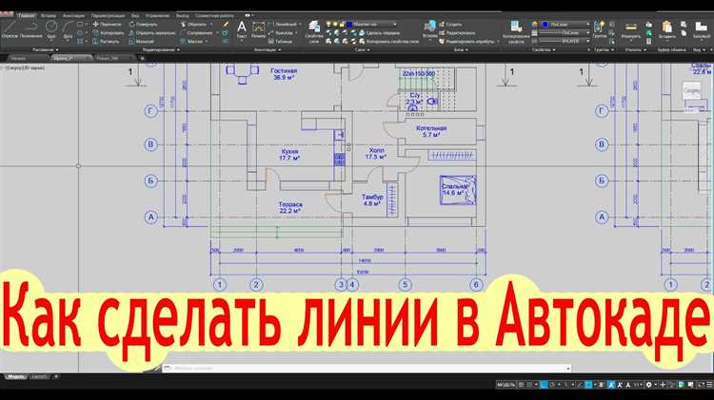Screen dimensions: 714x400
Task: Toggle grid display in status bar
Action: [522, 385]
